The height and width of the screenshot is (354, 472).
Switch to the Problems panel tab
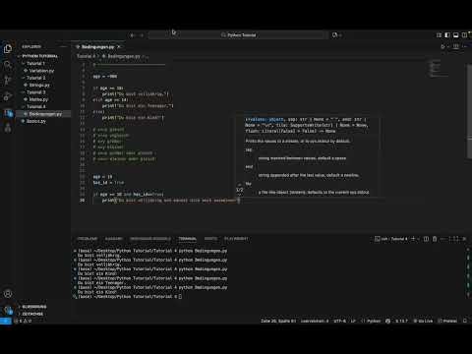click(88, 239)
